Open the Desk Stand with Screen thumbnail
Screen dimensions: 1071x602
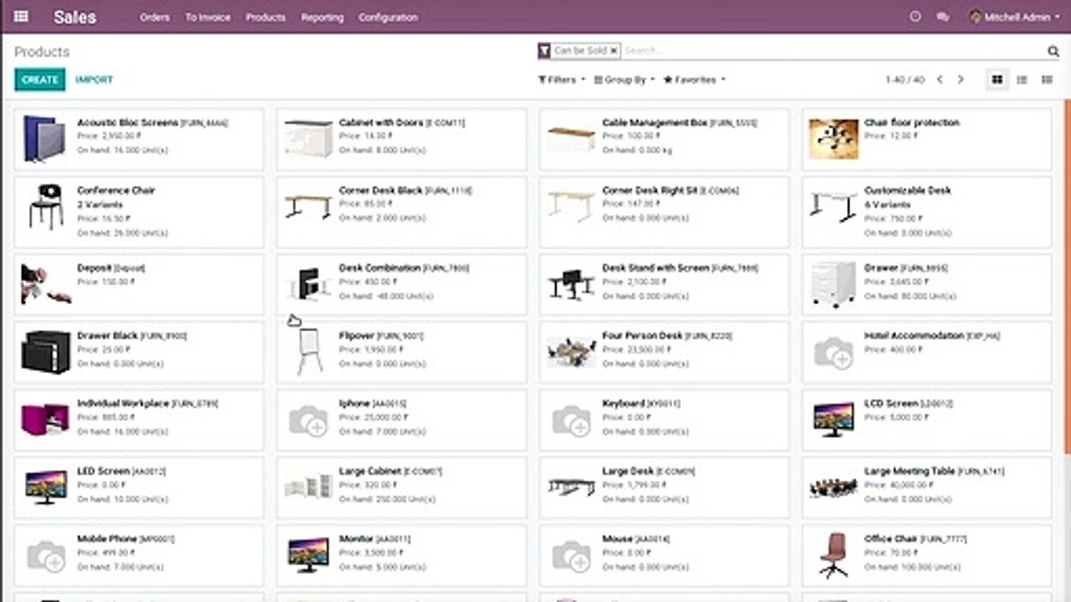[571, 284]
